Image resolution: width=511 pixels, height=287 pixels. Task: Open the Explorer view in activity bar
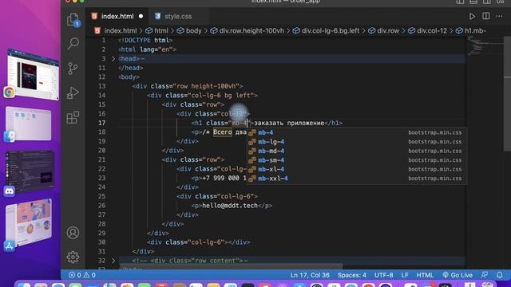pos(73,19)
